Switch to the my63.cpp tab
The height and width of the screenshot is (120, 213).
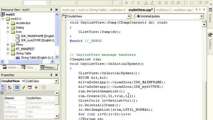tap(69, 10)
